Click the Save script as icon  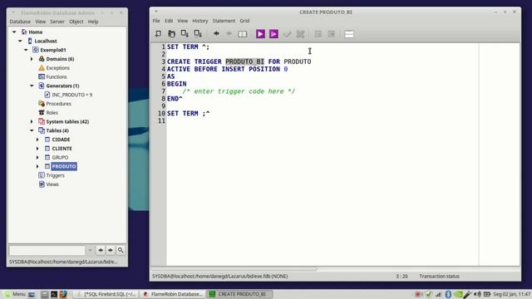[198, 34]
